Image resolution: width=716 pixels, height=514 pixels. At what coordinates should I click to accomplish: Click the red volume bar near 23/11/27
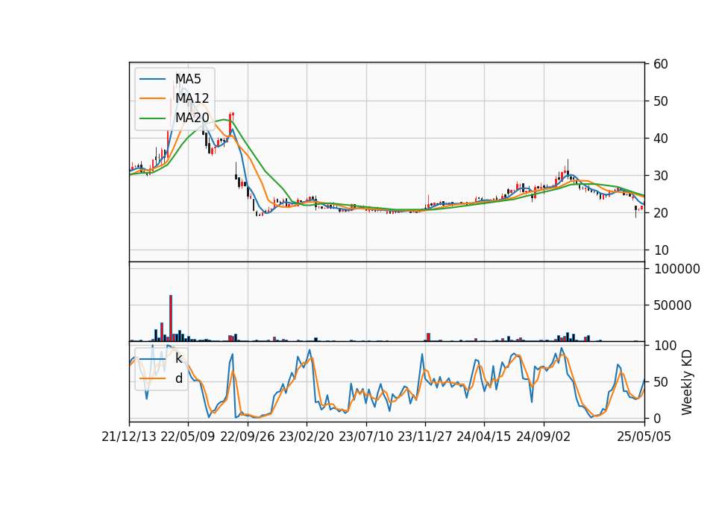coord(428,337)
